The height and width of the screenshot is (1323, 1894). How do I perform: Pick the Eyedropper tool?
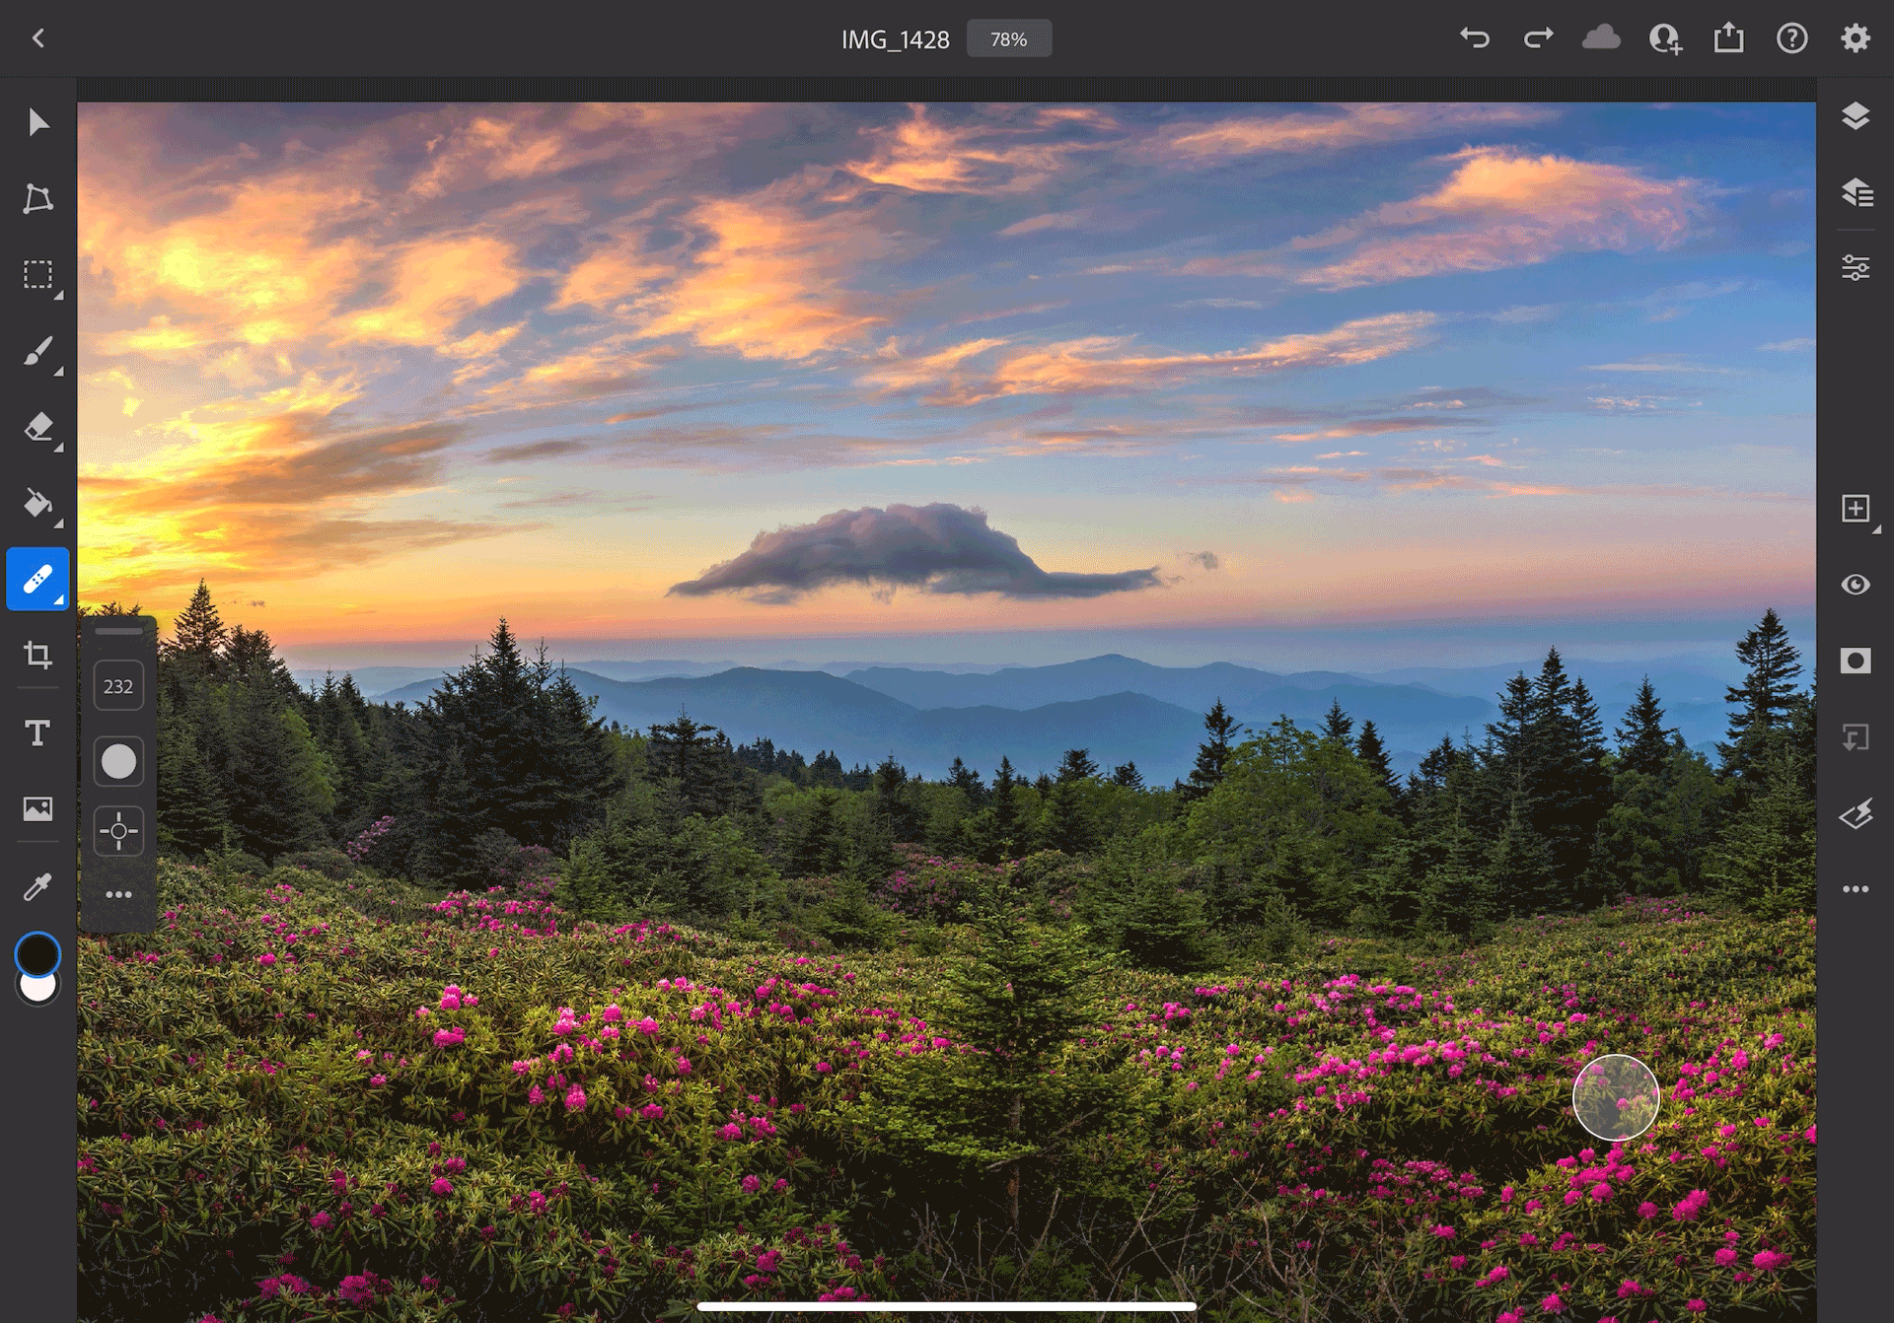click(x=37, y=887)
